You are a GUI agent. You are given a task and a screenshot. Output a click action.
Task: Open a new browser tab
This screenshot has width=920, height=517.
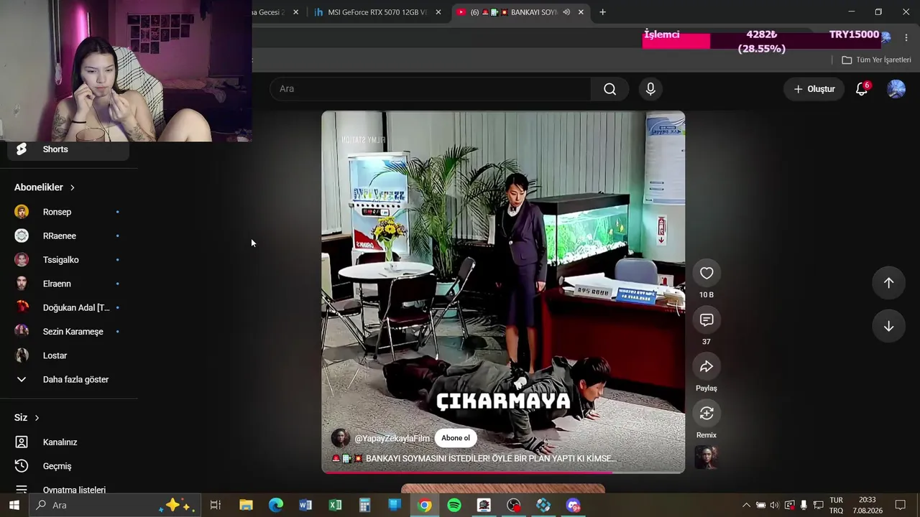(x=602, y=12)
